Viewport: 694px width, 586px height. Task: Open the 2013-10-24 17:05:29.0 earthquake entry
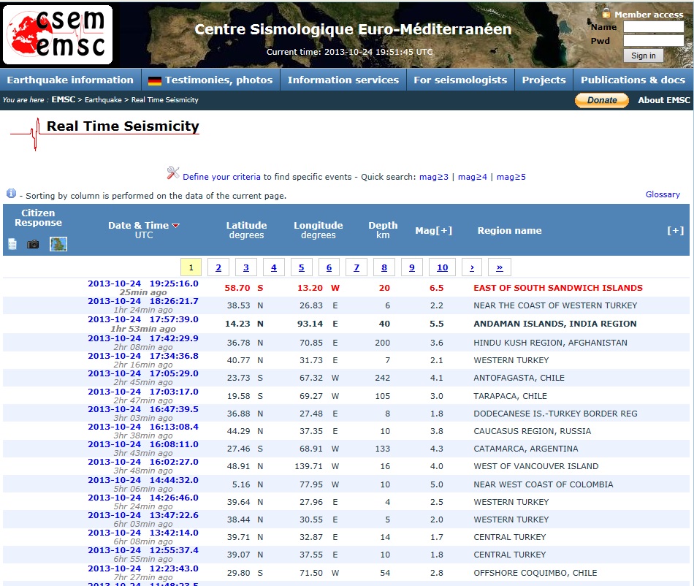pos(143,373)
